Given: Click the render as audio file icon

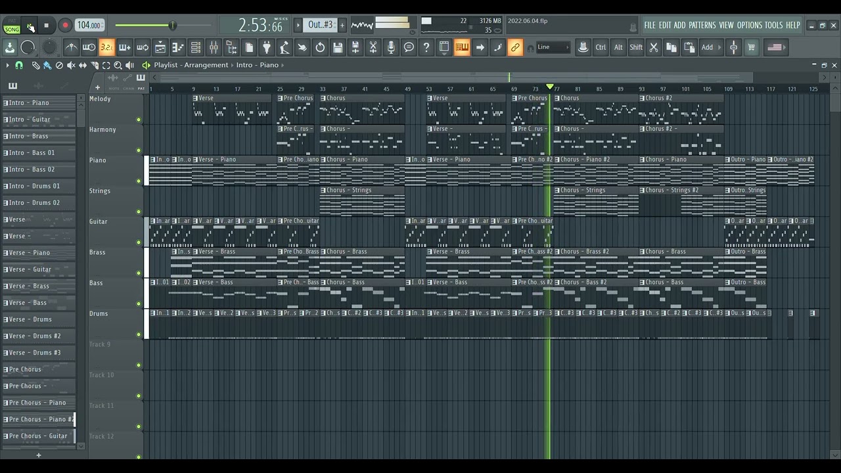Looking at the screenshot, I should coord(355,47).
